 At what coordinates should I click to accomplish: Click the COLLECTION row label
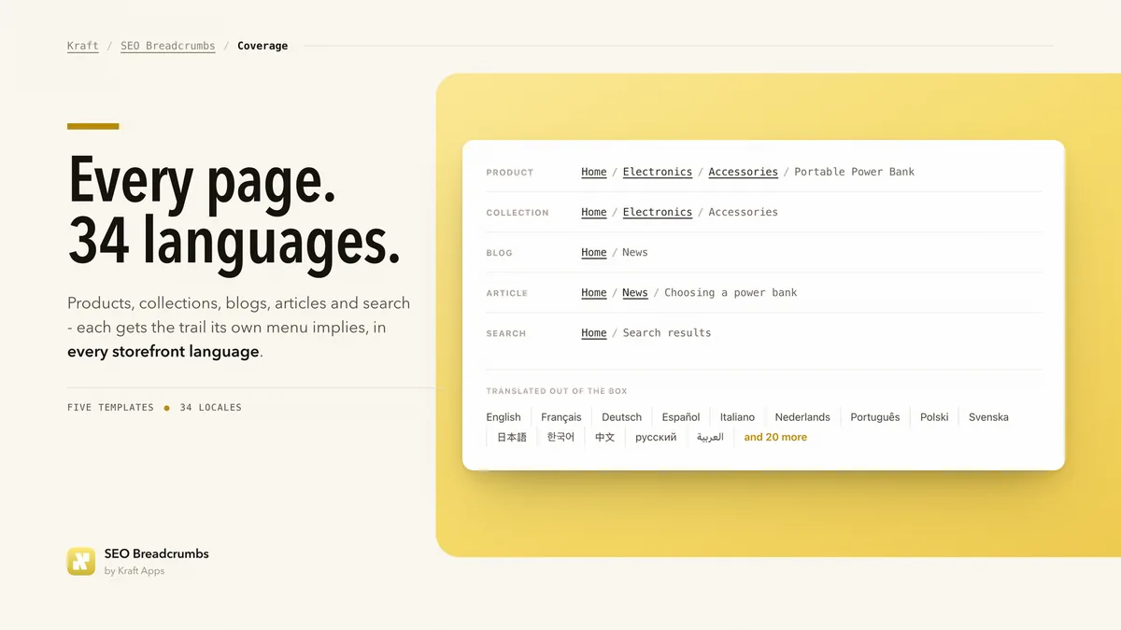(x=518, y=213)
